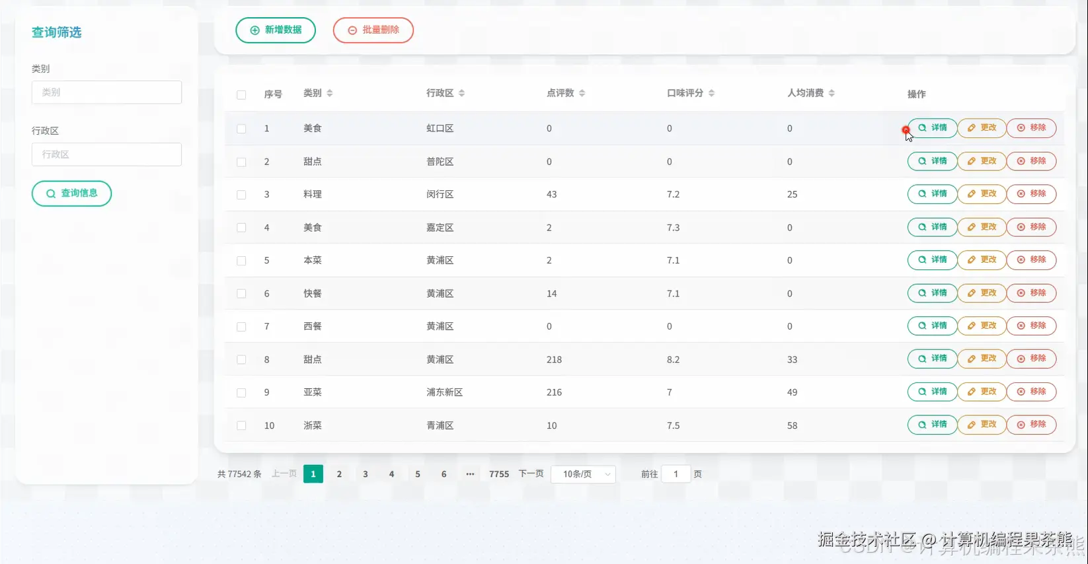Screen dimensions: 1088x564
Task: Toggle the select-all header checkbox
Action: pos(241,95)
